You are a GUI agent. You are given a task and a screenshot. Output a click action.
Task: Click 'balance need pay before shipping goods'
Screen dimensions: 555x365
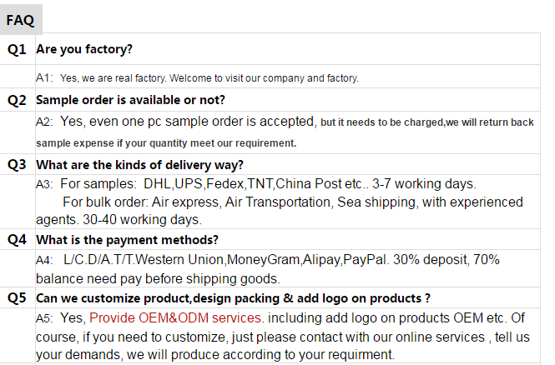pos(158,279)
